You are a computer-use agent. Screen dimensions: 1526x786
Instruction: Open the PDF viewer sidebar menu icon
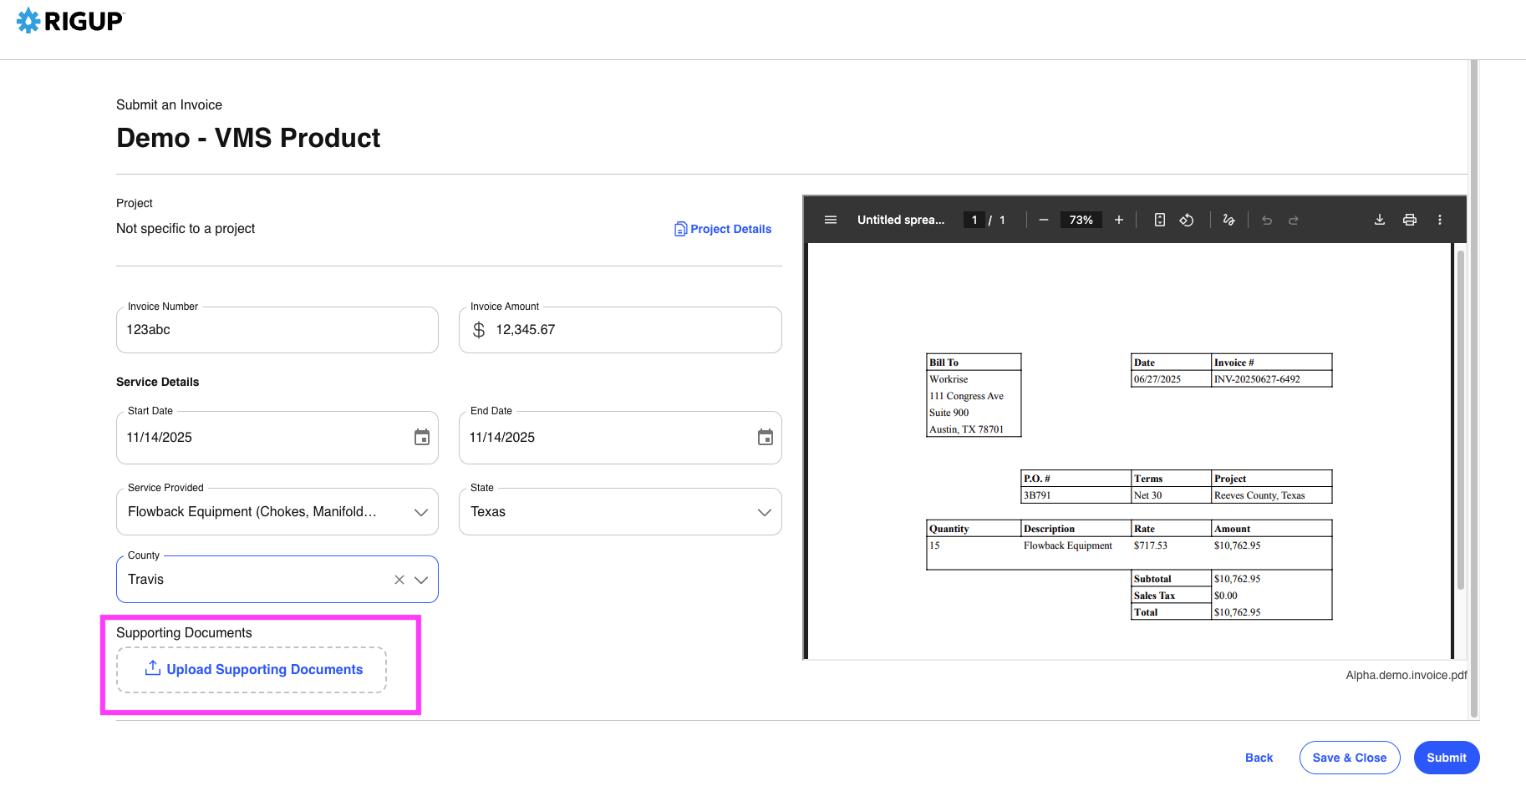tap(831, 220)
